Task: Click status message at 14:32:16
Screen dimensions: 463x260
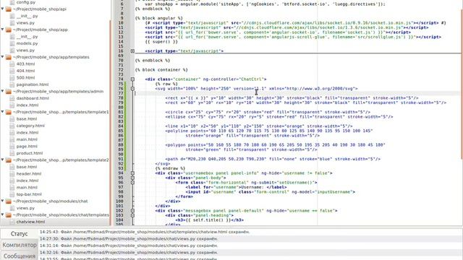Action: (129, 253)
